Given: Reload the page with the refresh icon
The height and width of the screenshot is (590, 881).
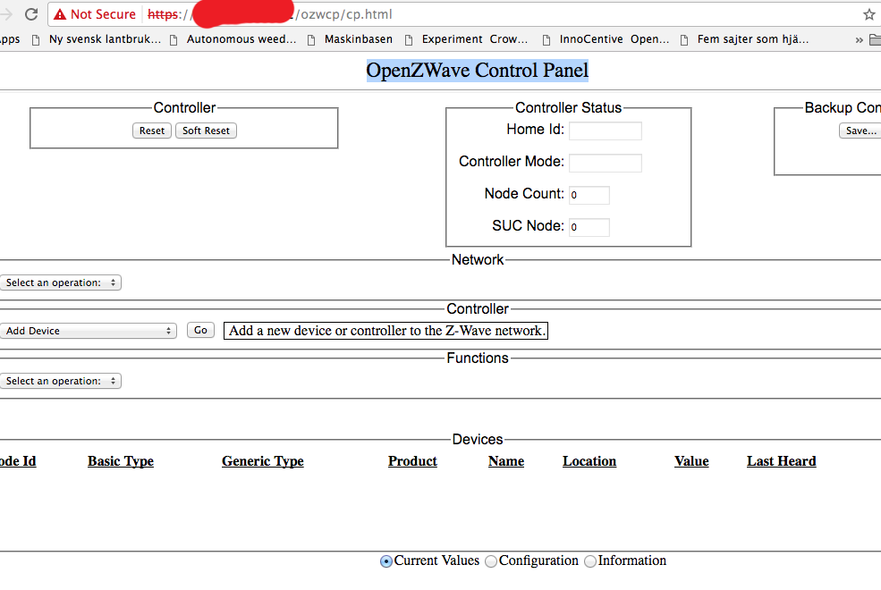Looking at the screenshot, I should click(x=31, y=14).
